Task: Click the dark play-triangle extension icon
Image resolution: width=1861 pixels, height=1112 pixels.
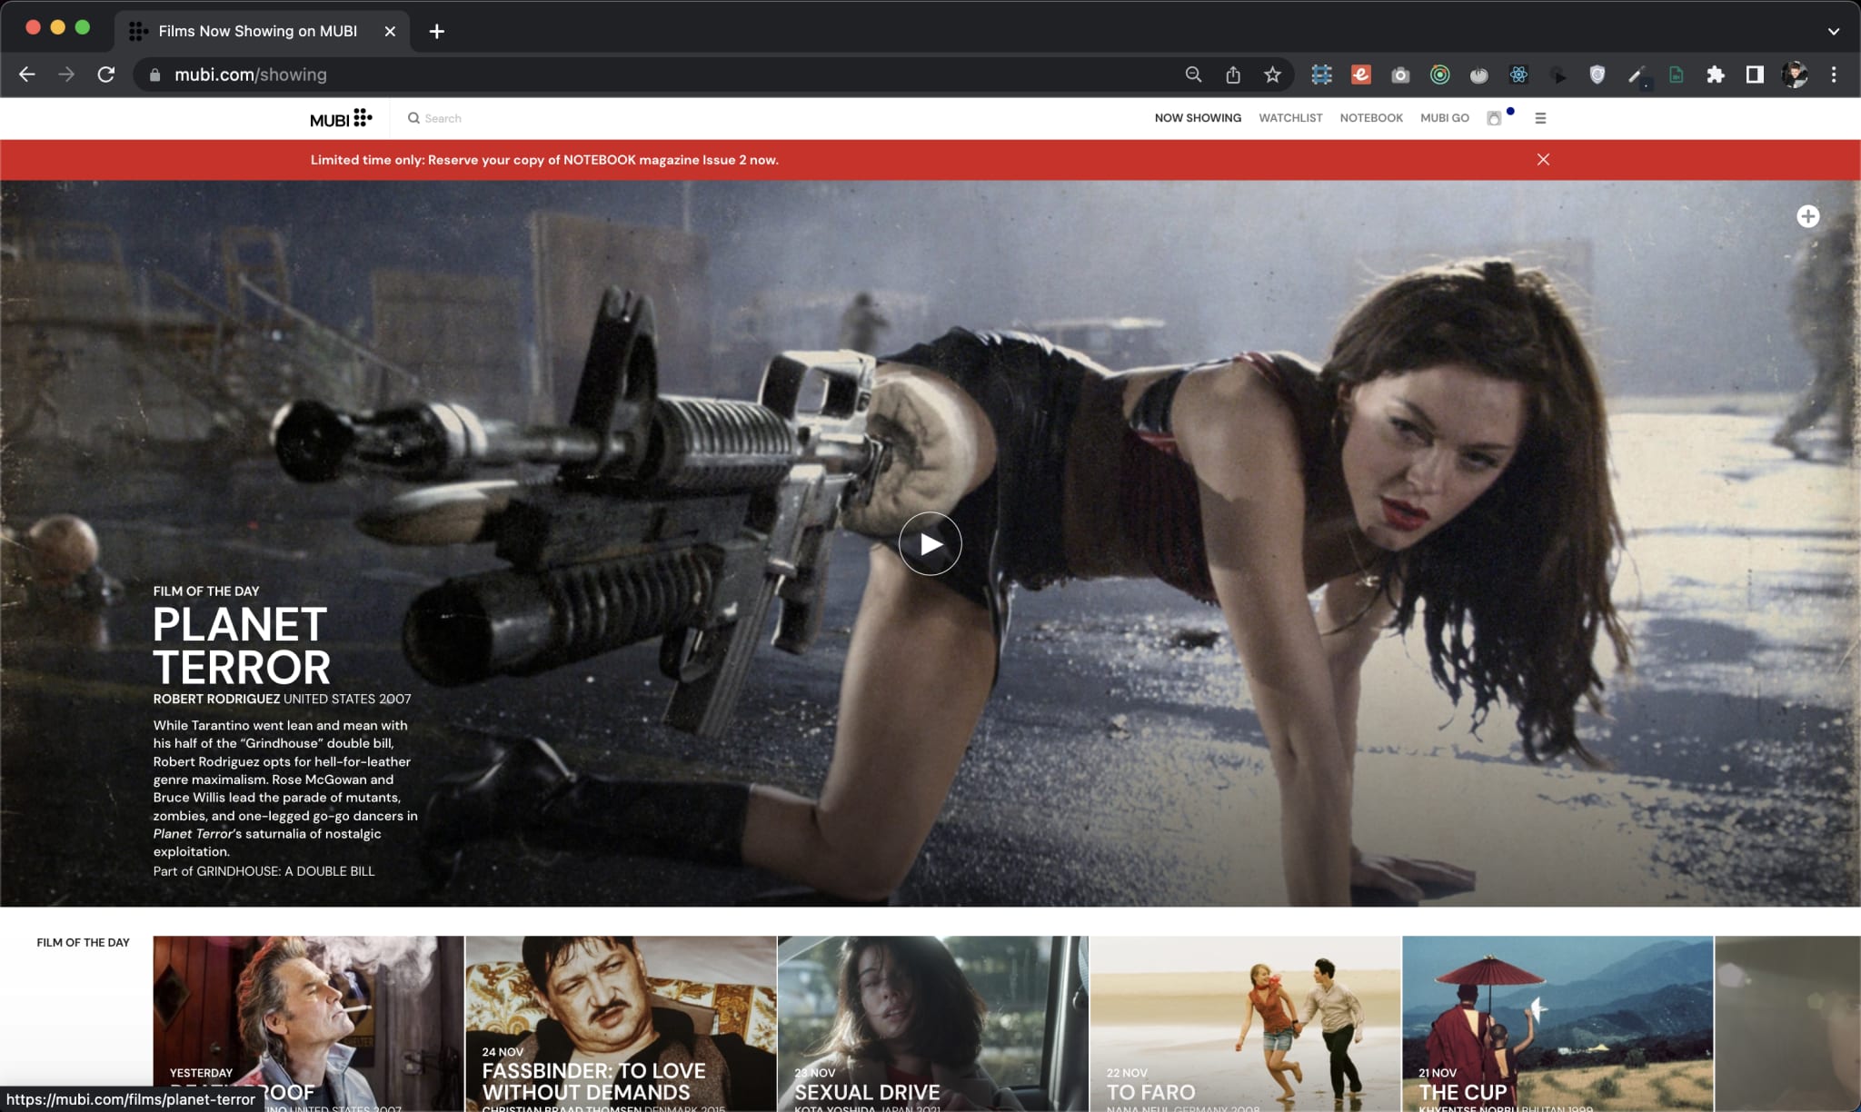Action: (1558, 74)
